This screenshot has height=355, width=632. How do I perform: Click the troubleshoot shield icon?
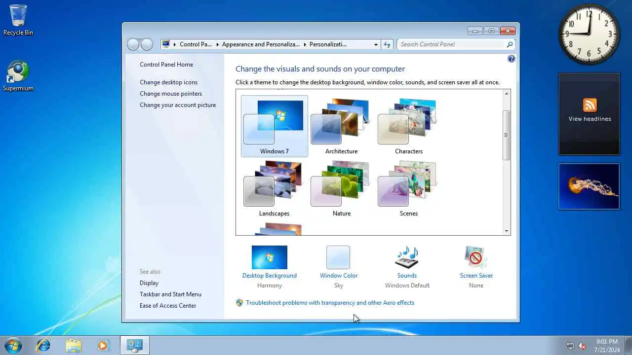(239, 303)
